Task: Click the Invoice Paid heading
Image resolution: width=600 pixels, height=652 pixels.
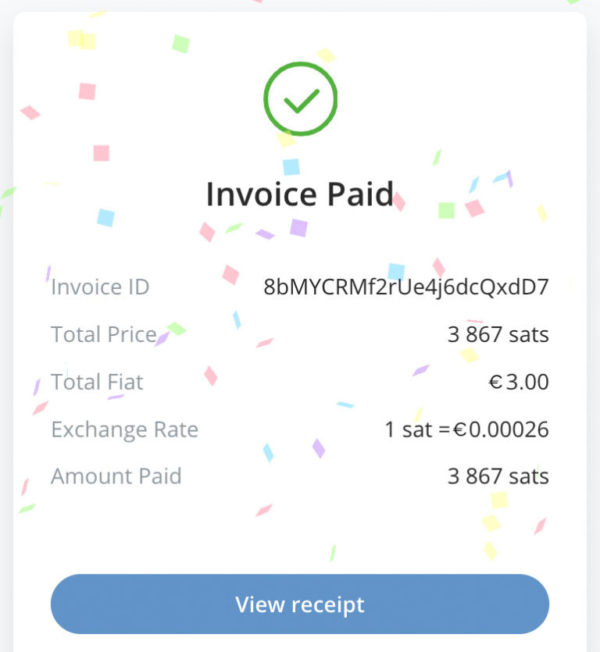Action: click(x=300, y=194)
